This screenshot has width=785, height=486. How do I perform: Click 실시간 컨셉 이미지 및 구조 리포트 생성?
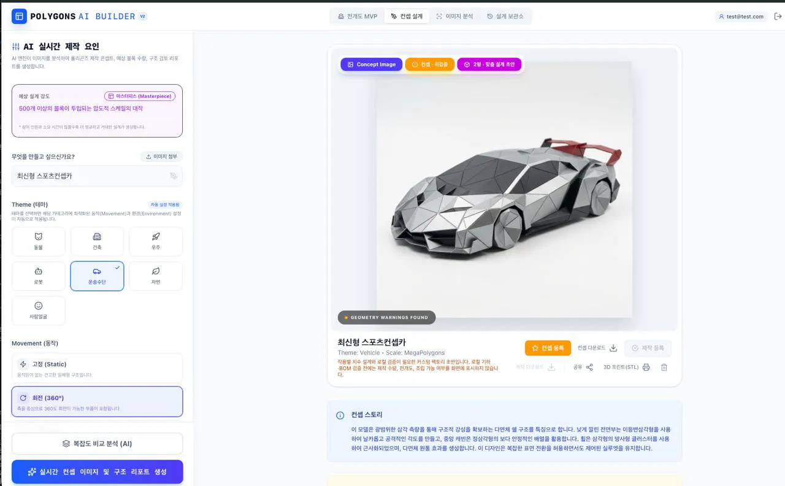(x=97, y=472)
